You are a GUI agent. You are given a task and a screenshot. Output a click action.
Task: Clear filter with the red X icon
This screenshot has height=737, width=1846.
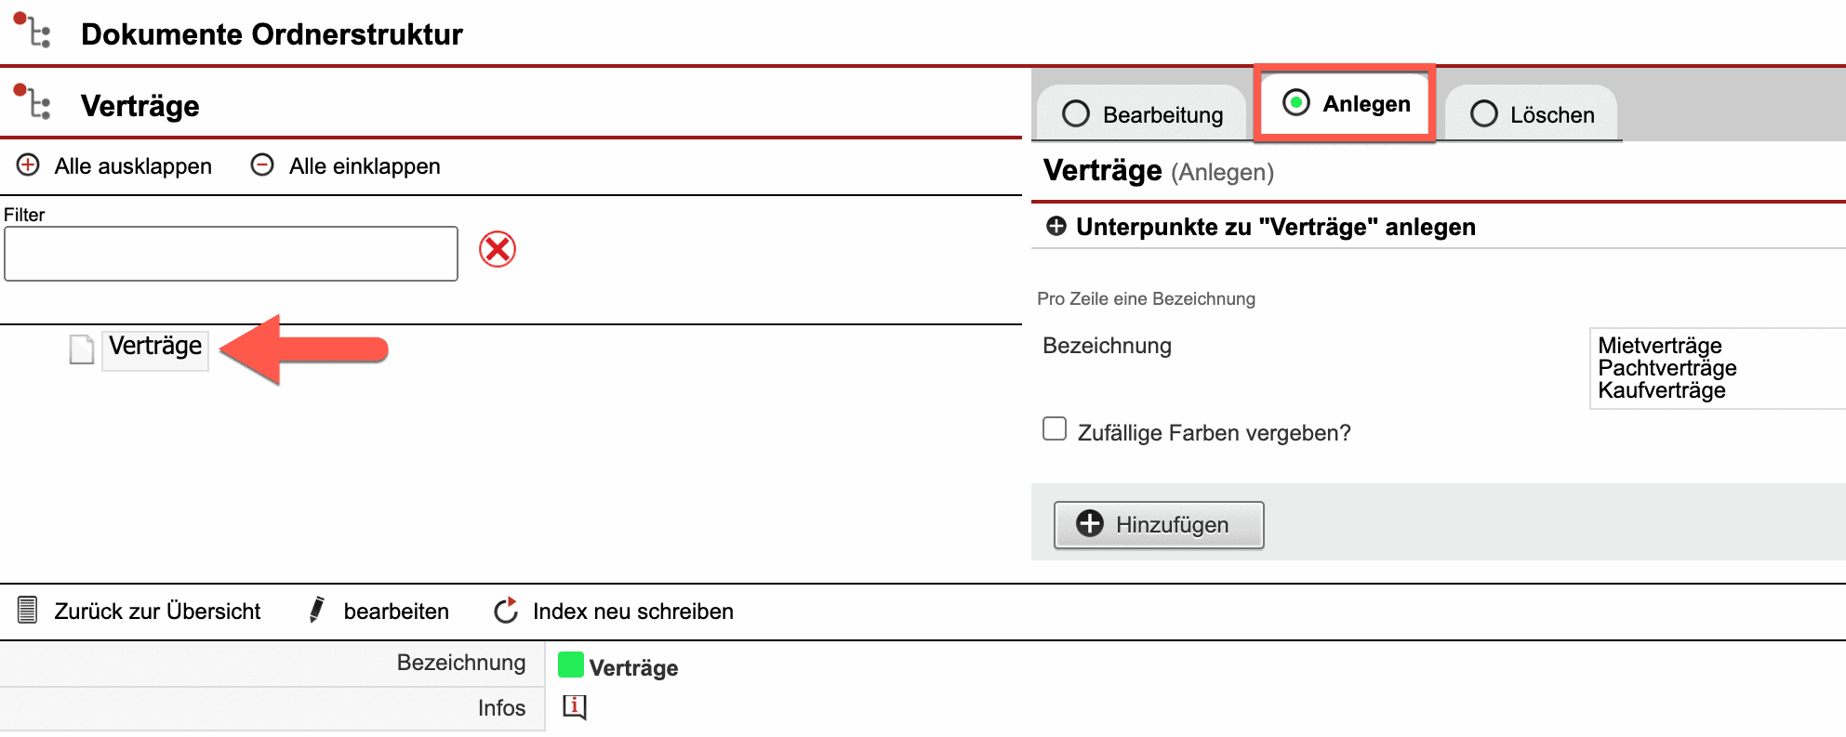pos(498,249)
